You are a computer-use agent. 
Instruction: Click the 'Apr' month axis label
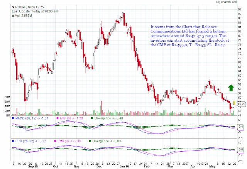tap(193, 166)
